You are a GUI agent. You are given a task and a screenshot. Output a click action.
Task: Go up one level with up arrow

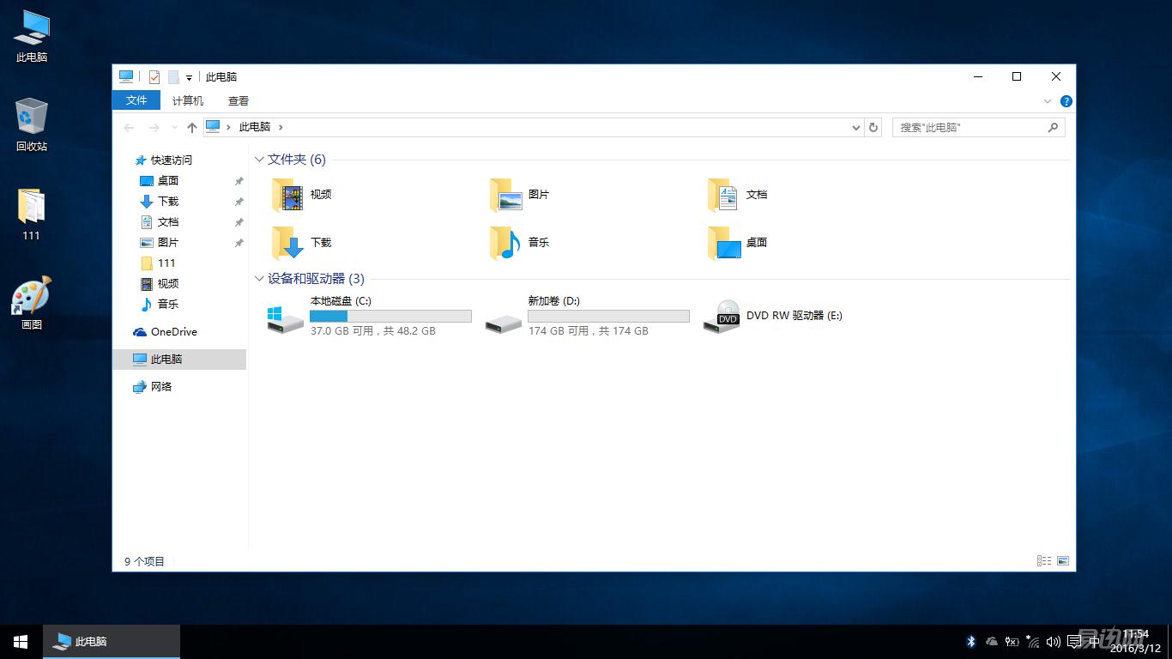point(192,127)
